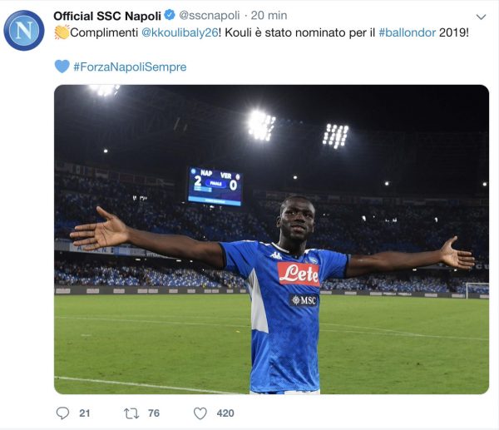This screenshot has height=430, width=499.
Task: Open the #ForzaNapoliSempre hashtag
Action: click(131, 67)
